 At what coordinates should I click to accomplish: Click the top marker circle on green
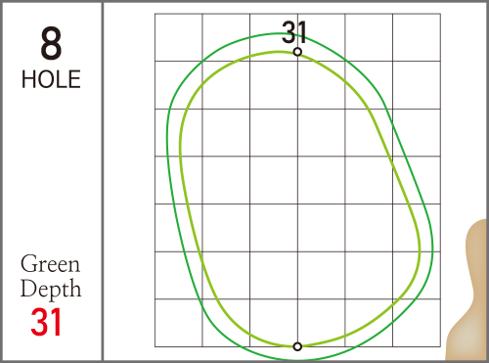click(x=297, y=52)
